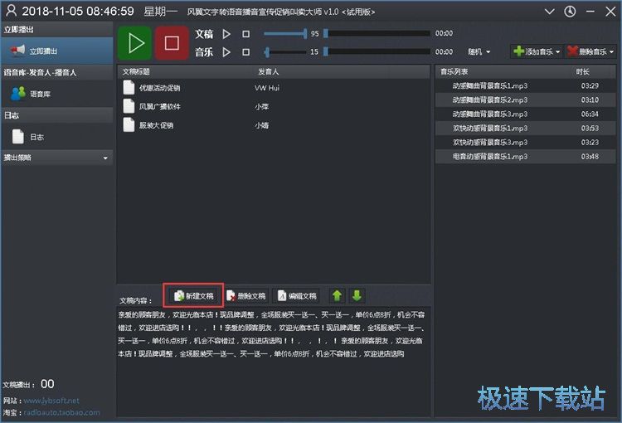Stop the 音乐 music track
This screenshot has height=423, width=622.
(x=246, y=52)
